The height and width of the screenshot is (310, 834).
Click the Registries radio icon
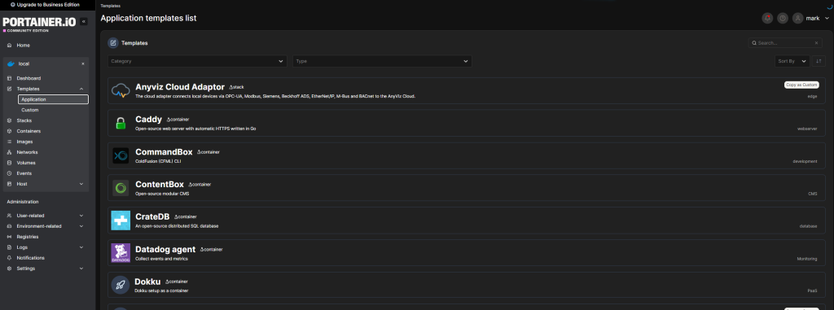tap(9, 237)
